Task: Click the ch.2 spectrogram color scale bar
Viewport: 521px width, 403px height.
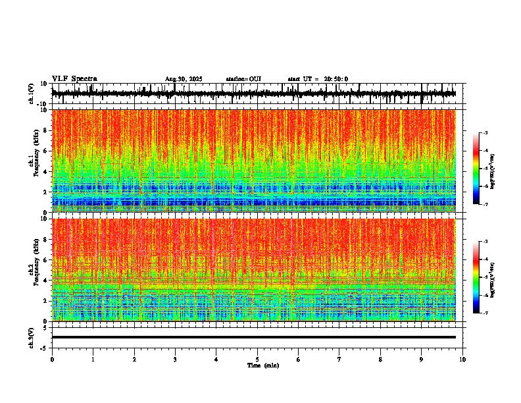Action: click(476, 277)
